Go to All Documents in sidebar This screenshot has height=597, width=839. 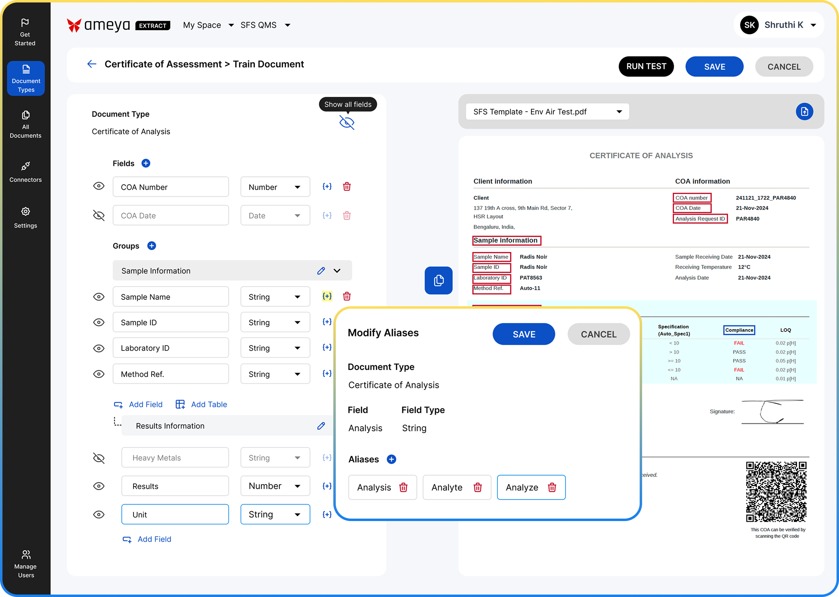pyautogui.click(x=25, y=125)
